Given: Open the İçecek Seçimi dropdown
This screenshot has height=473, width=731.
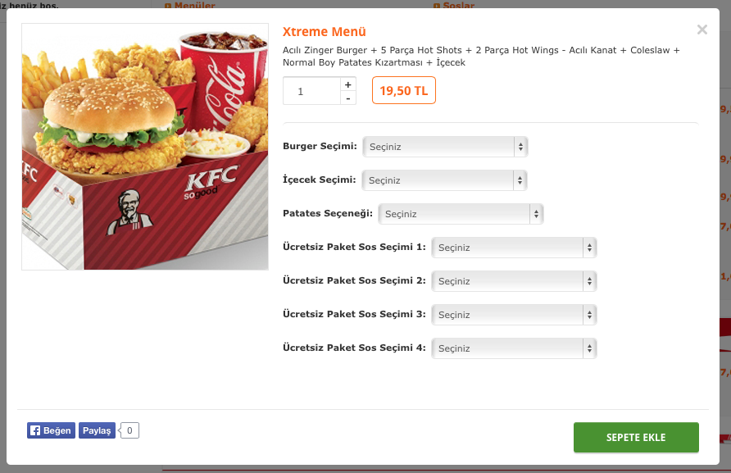Looking at the screenshot, I should pyautogui.click(x=444, y=180).
